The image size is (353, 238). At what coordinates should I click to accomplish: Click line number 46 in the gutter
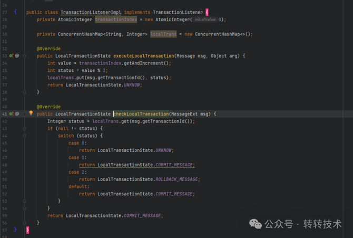point(5,150)
